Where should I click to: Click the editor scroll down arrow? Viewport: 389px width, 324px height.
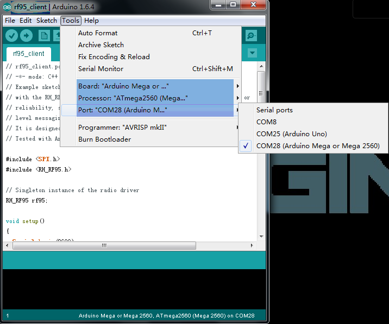pos(261,237)
